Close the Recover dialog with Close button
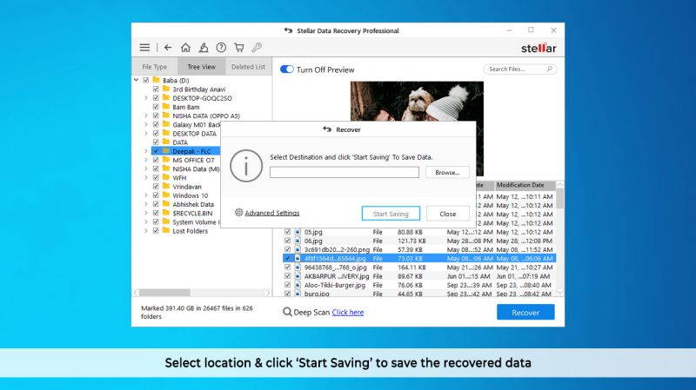The image size is (696, 390). [447, 214]
